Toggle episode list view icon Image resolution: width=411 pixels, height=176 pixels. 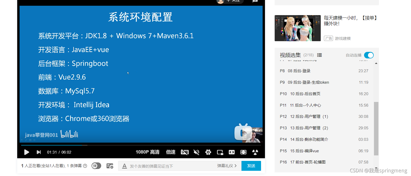319,55
